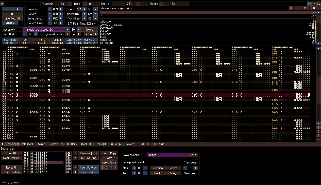Select the medium pattern zoom size

[91, 34]
